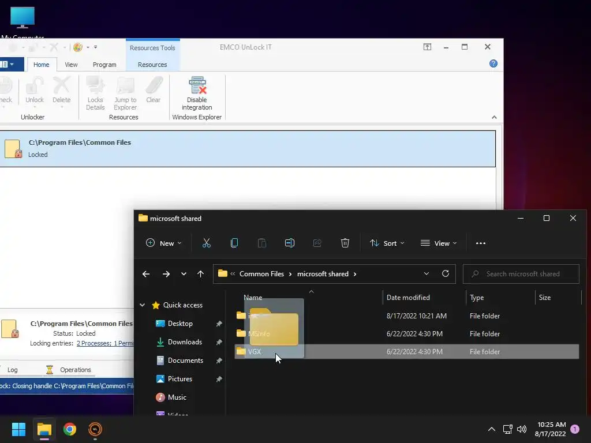Image resolution: width=591 pixels, height=443 pixels.
Task: Click the theme palette icon in EMCO toolbar
Action: click(x=78, y=47)
